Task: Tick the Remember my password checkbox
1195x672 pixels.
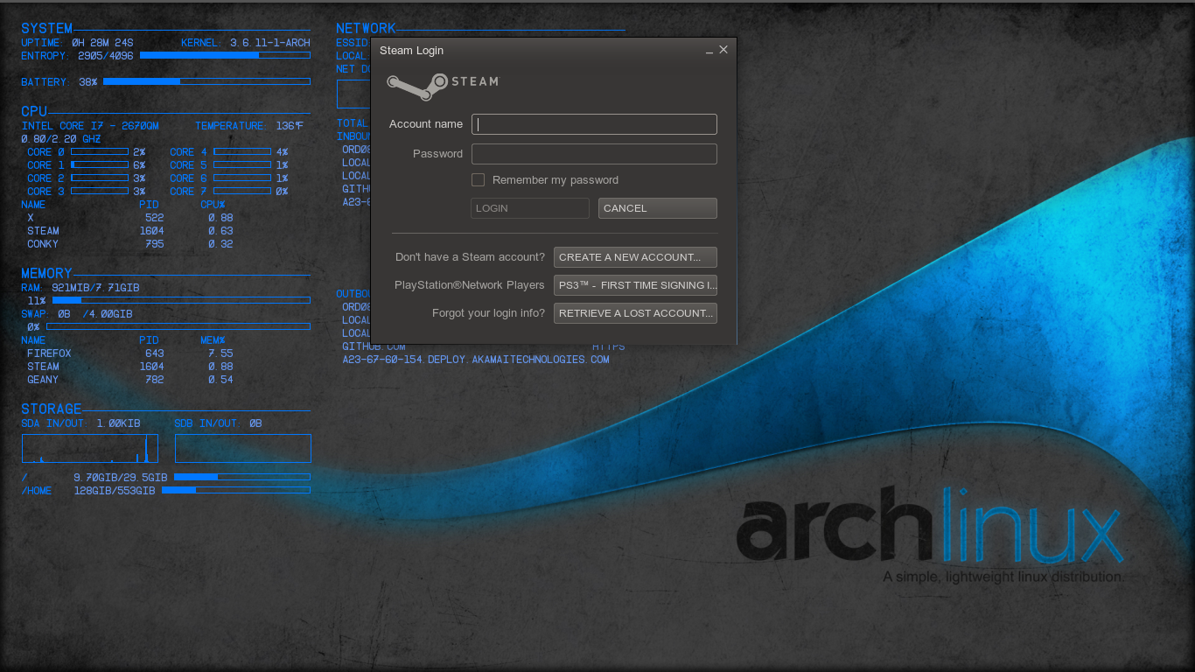Action: (478, 179)
